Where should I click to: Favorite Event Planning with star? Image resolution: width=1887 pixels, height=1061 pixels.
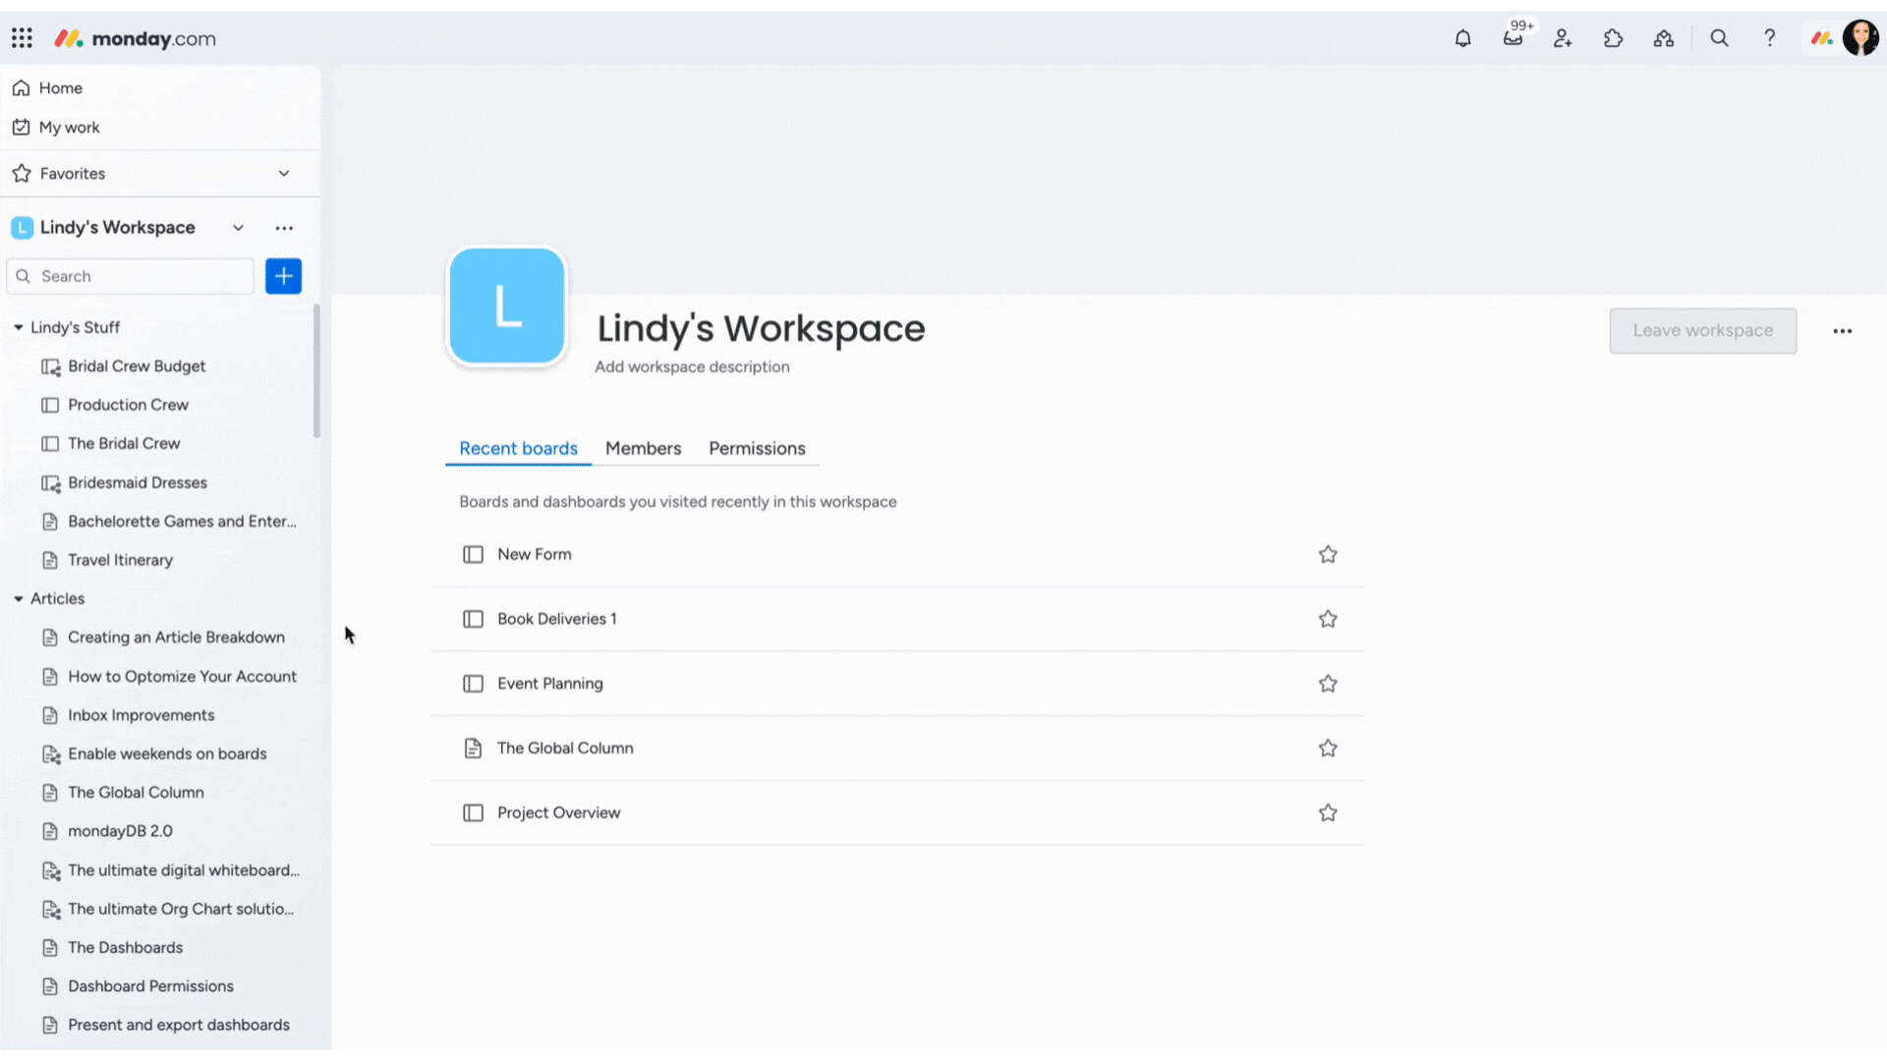(x=1328, y=684)
